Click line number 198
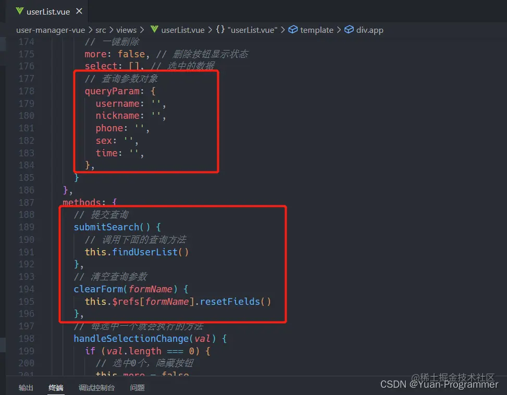Viewport: 507px width, 395px height. point(26,339)
